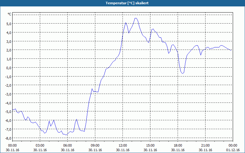
Task: Select the -7,0 y-axis label
Action: [8, 129]
